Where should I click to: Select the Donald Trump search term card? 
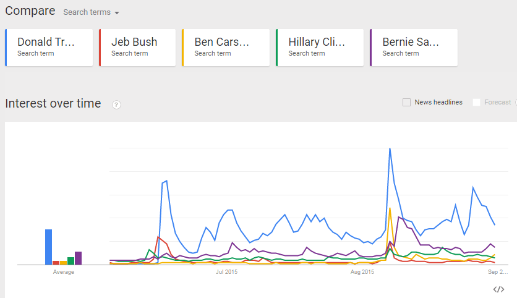point(49,47)
